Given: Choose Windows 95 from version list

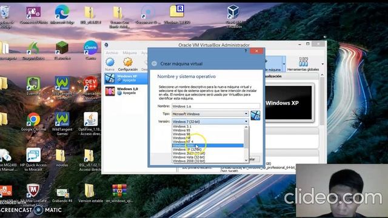Looking at the screenshot, I should coord(207,130).
